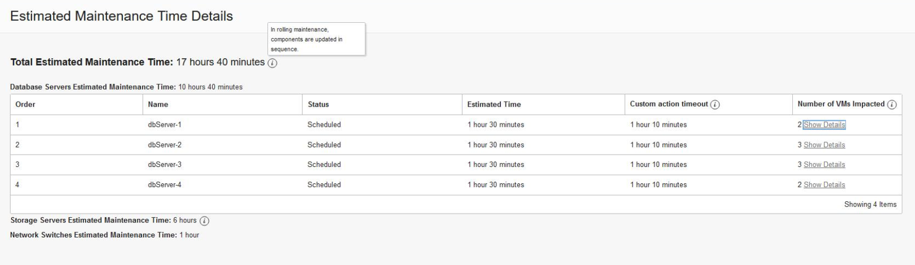915x265 pixels.
Task: Click the rolling maintenance tooltip text
Action: [307, 39]
